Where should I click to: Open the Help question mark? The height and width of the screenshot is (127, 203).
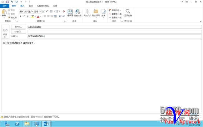click(182, 2)
